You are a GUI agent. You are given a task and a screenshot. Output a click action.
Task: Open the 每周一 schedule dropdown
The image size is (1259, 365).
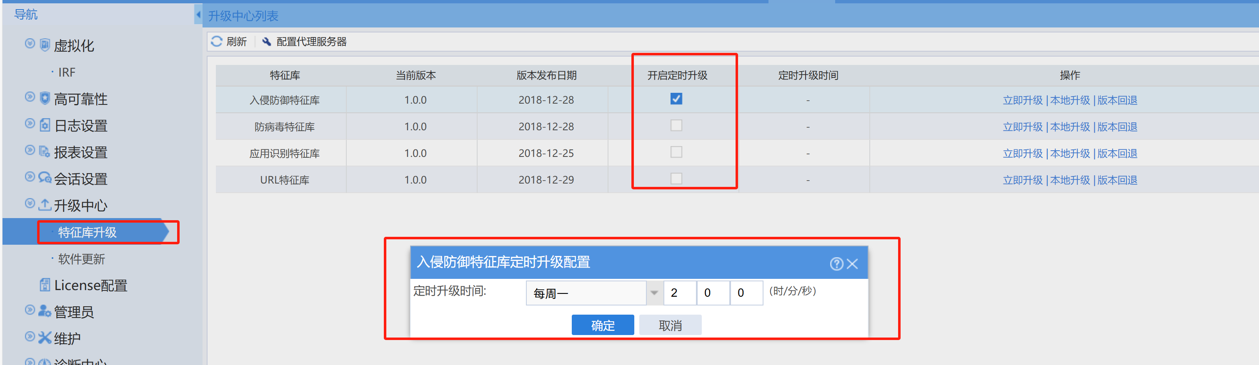coord(654,293)
